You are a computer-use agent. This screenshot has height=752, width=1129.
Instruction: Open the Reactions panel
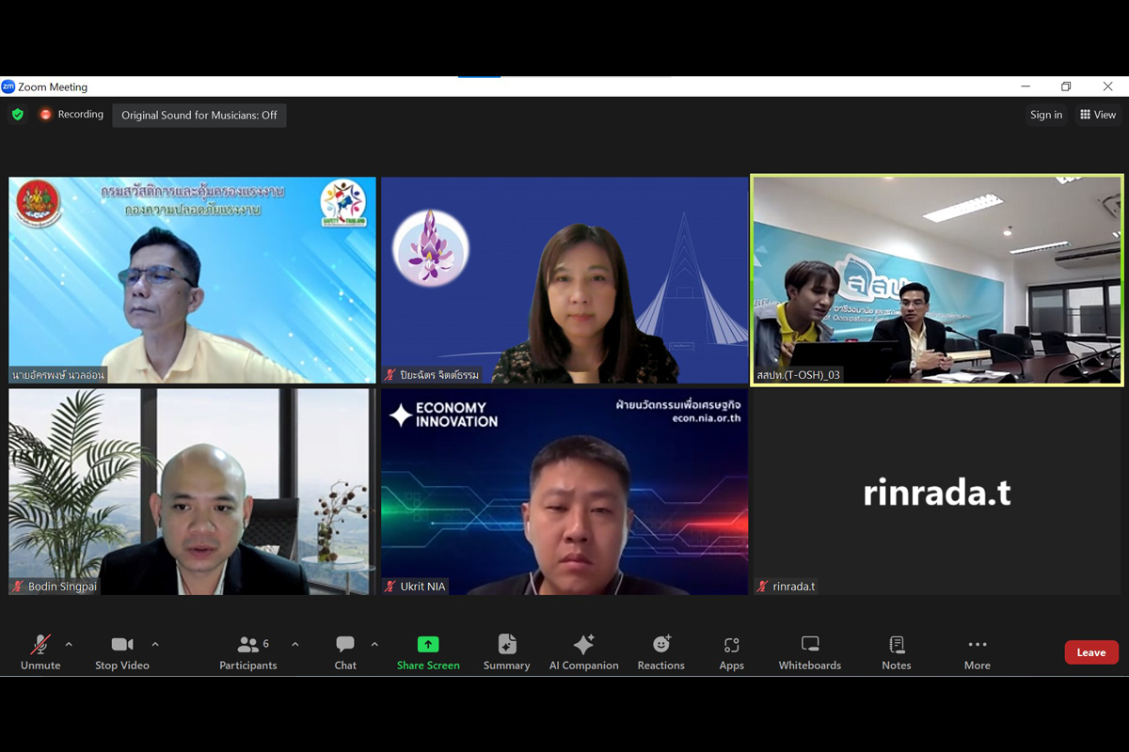pyautogui.click(x=660, y=651)
